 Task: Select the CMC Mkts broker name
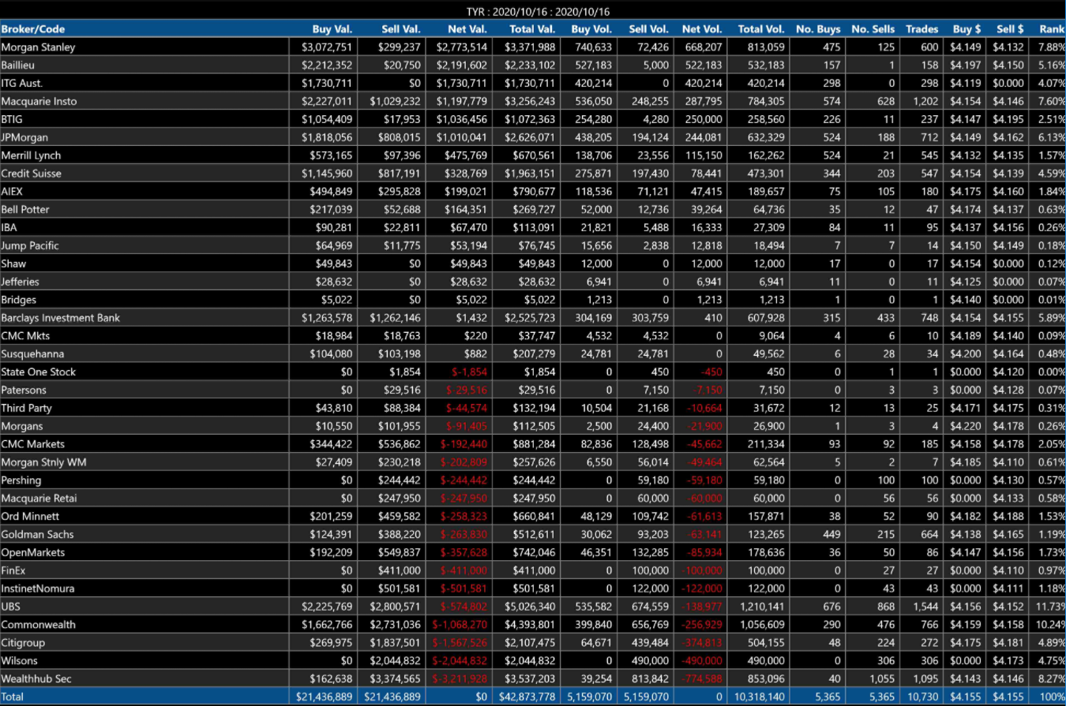tap(25, 336)
